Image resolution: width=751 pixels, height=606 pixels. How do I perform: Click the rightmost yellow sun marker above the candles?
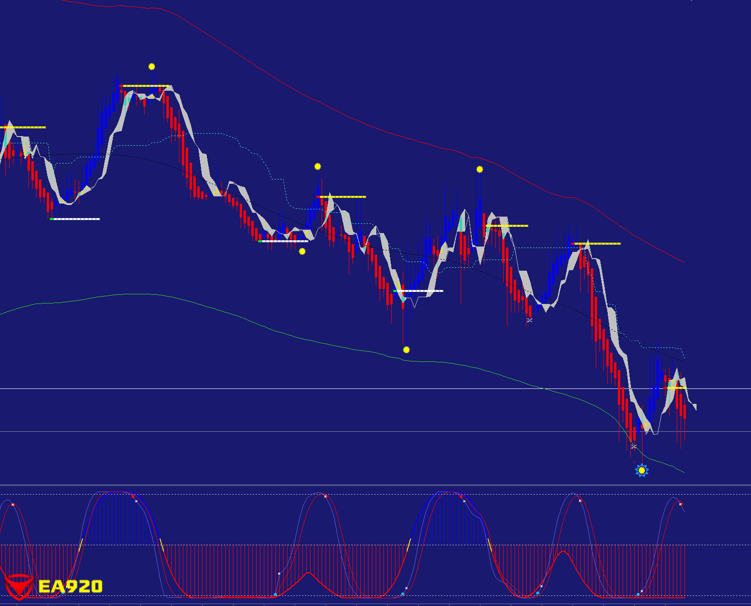(479, 169)
